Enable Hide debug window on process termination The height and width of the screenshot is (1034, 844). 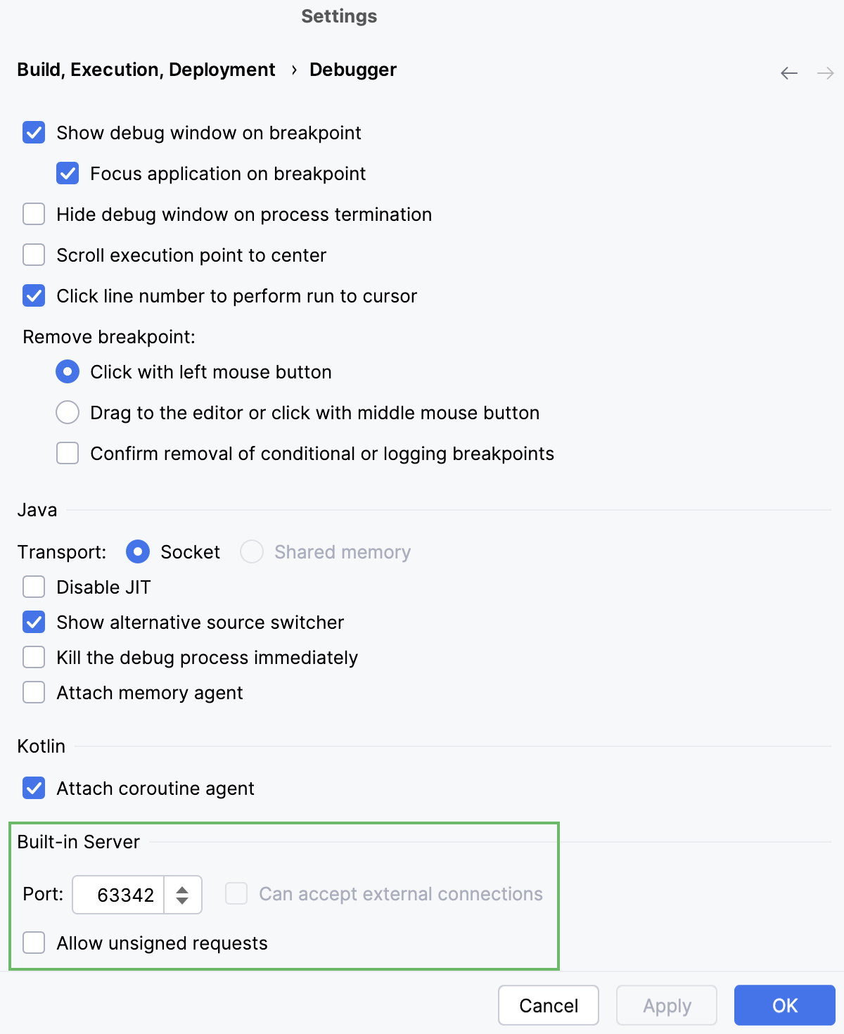point(33,214)
